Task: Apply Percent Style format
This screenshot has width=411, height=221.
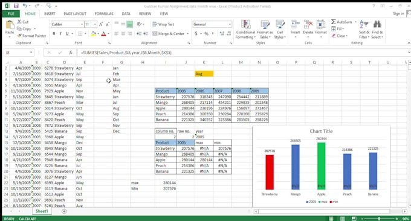Action: [206, 34]
